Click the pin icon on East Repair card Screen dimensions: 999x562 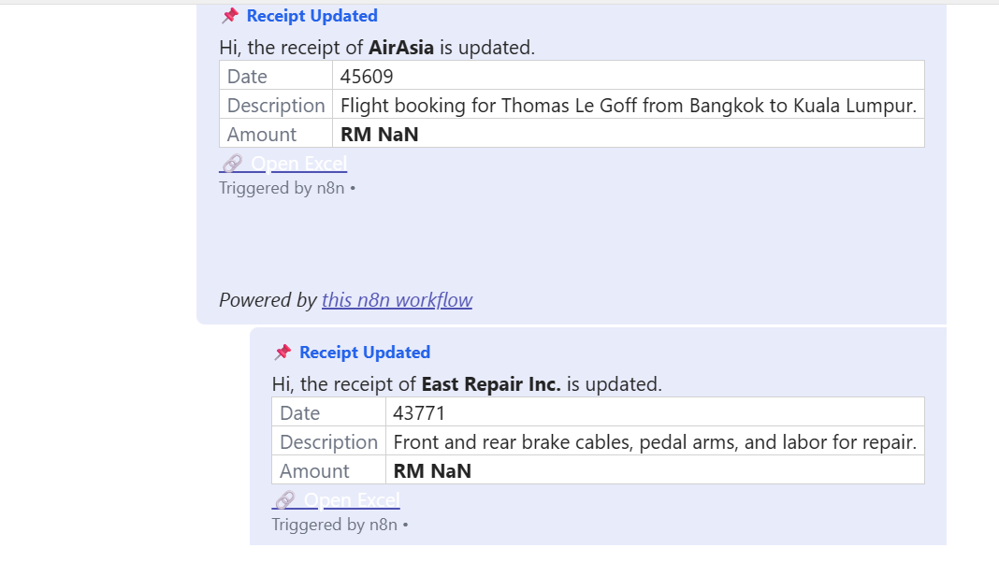point(282,353)
